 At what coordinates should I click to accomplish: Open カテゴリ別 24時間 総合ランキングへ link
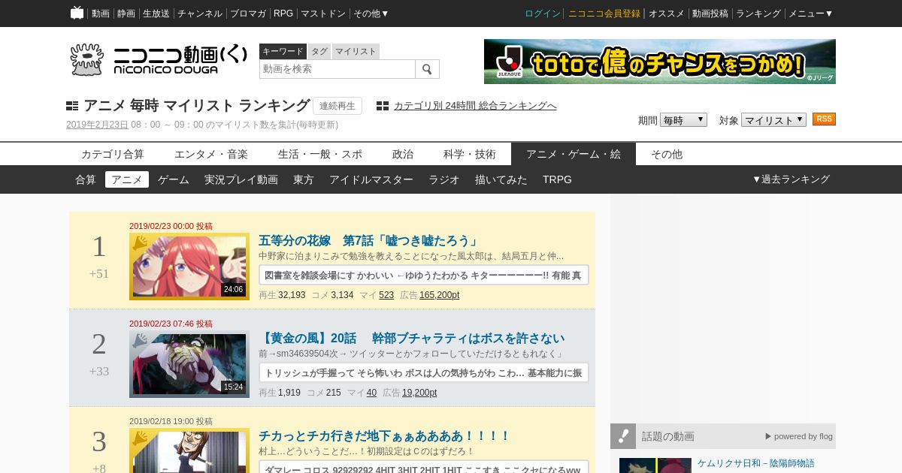tap(475, 106)
